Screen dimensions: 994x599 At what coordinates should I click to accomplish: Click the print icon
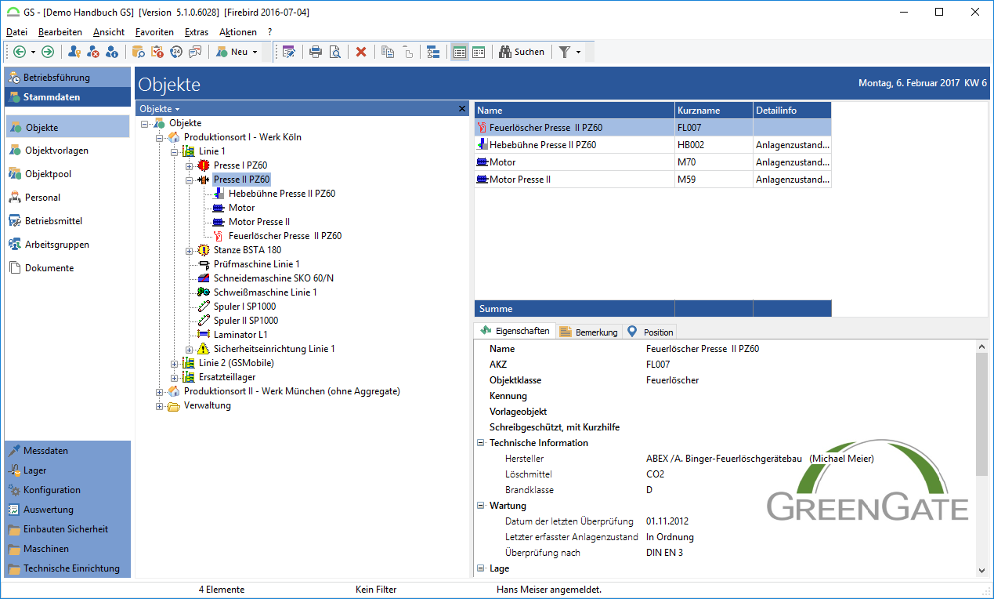point(316,52)
